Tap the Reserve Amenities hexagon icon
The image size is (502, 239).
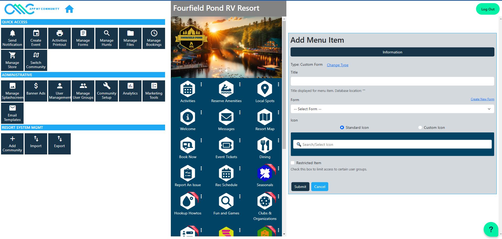[x=226, y=89]
